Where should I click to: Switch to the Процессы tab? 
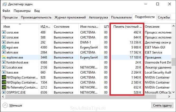coord(10,17)
